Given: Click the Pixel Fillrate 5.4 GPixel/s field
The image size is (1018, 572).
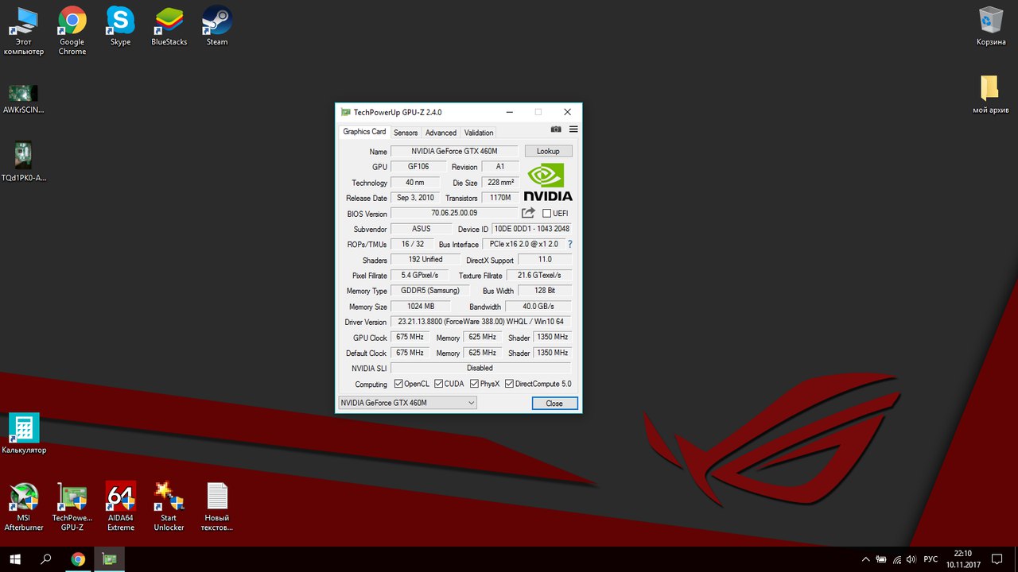Looking at the screenshot, I should pos(419,275).
